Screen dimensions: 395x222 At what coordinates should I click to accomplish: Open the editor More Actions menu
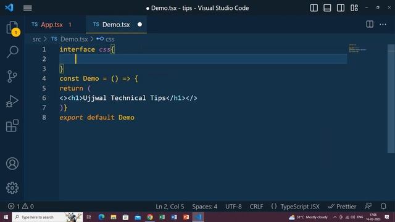(x=383, y=25)
